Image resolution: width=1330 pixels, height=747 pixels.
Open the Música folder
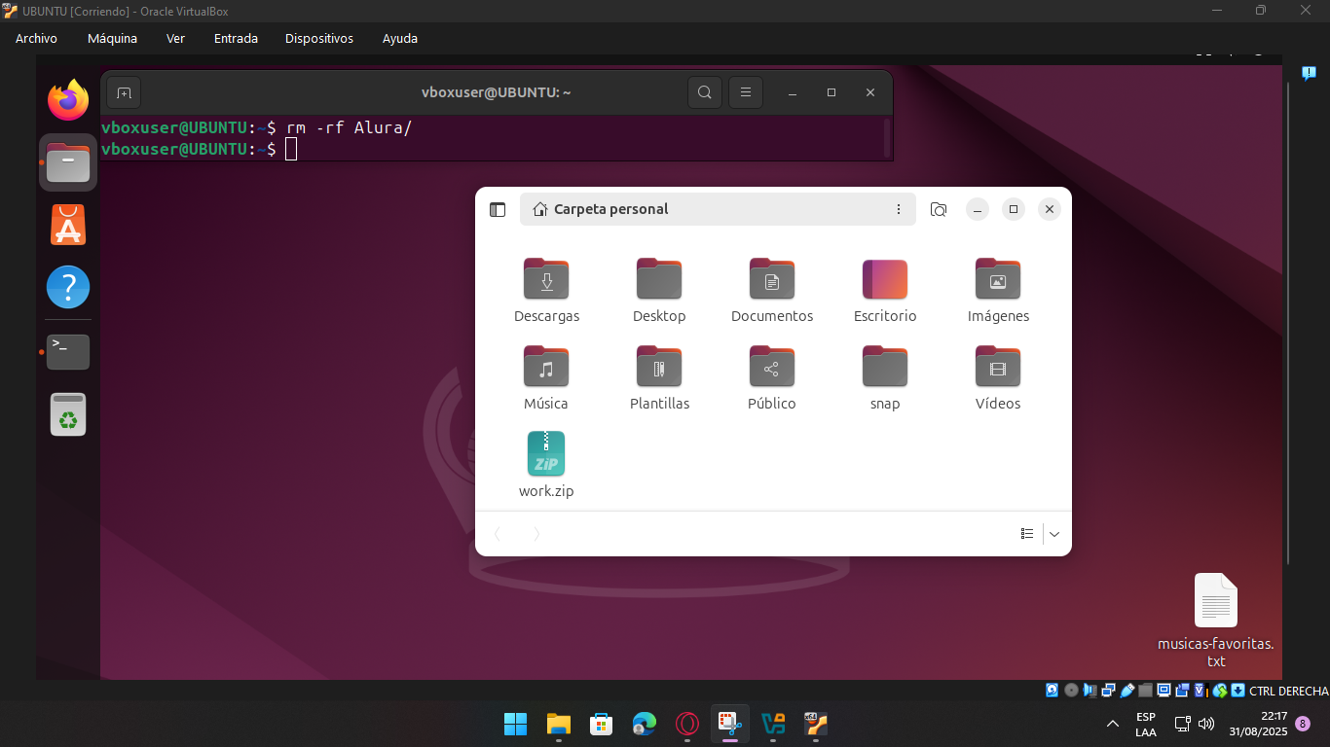tap(546, 378)
